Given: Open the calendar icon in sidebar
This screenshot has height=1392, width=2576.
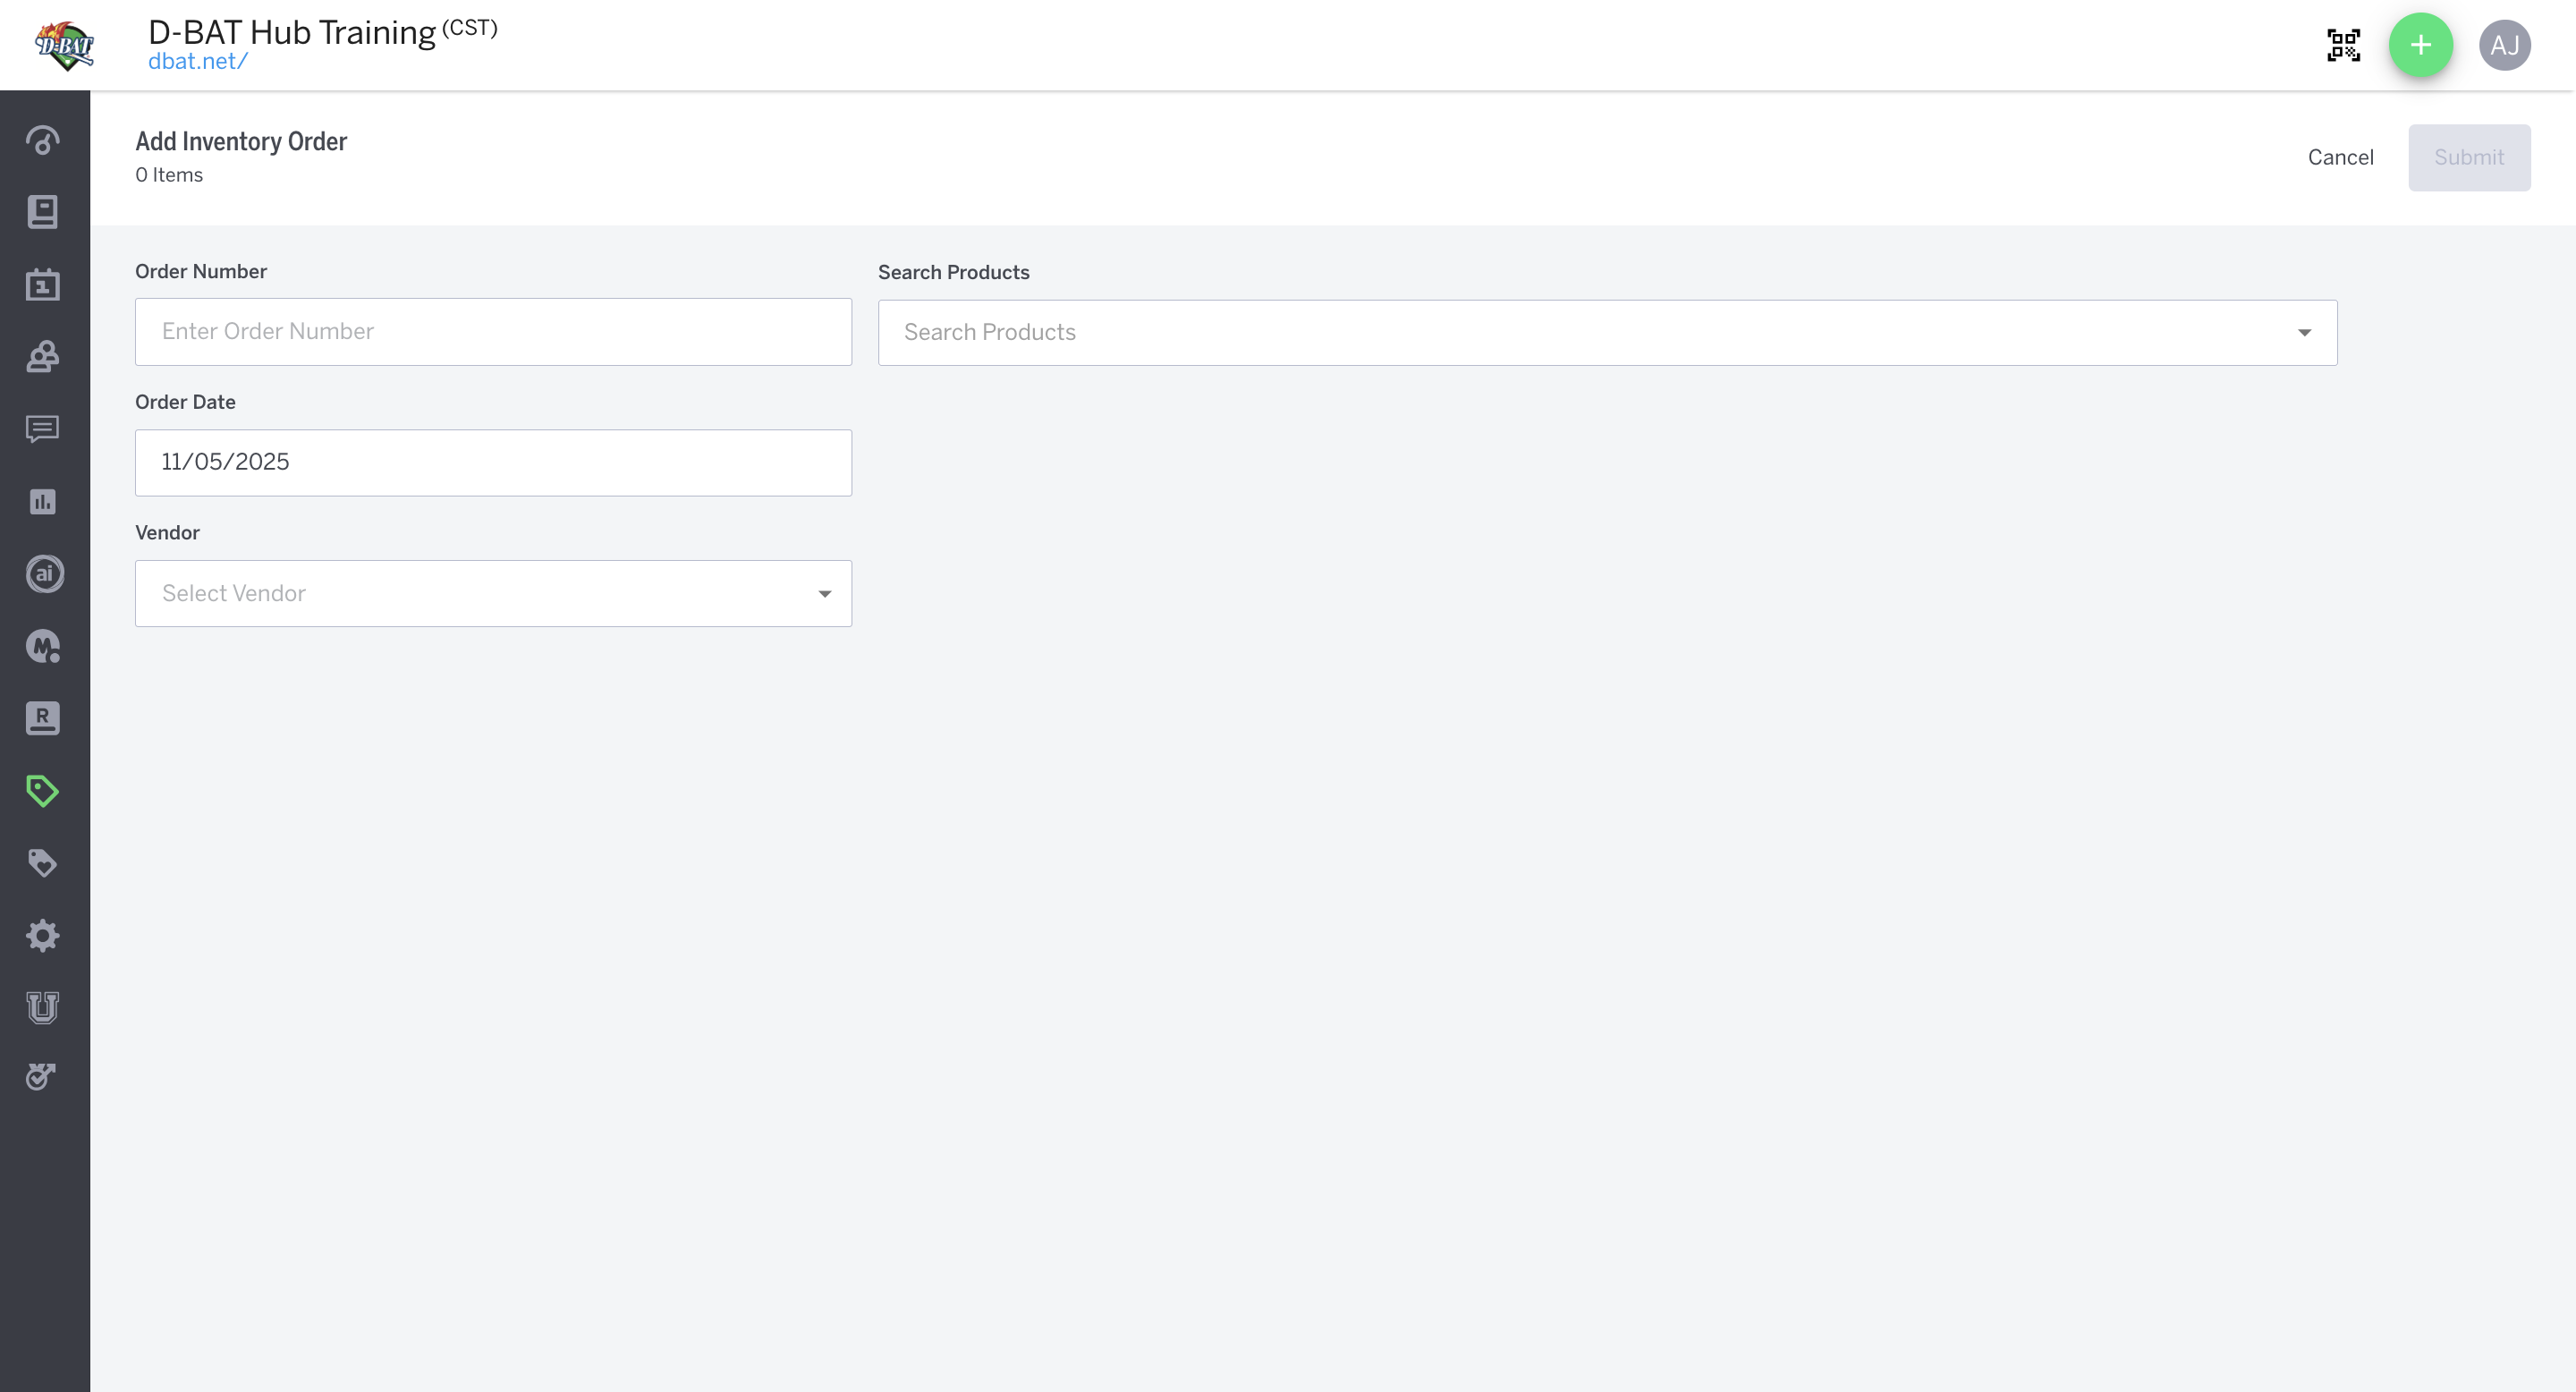Looking at the screenshot, I should tap(43, 285).
